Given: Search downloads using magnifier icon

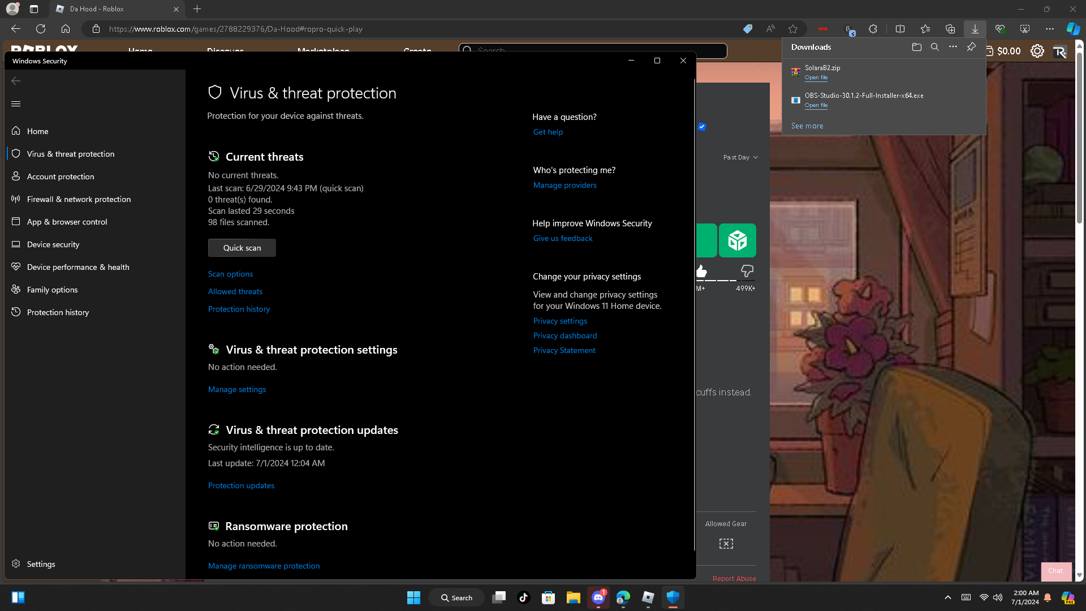Looking at the screenshot, I should point(935,47).
